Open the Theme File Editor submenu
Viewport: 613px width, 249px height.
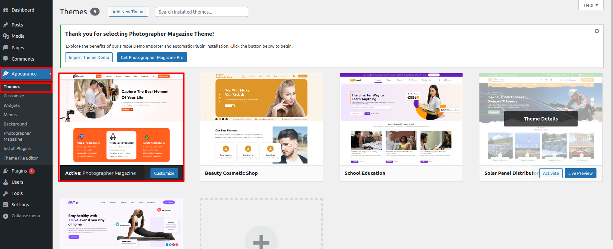(21, 158)
